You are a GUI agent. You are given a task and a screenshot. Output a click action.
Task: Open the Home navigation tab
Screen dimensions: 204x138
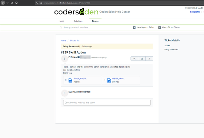tap(61, 21)
